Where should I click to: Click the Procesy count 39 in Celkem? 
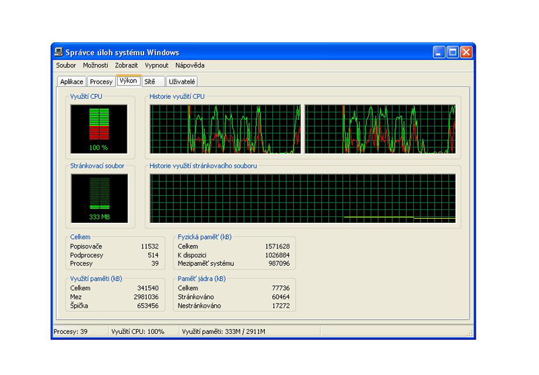pos(155,263)
